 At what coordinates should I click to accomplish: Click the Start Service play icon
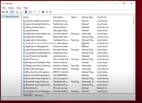(35, 12)
